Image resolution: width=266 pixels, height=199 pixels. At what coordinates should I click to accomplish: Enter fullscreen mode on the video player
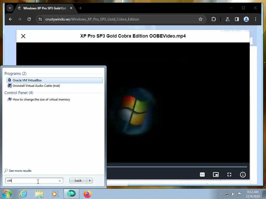[x=229, y=175]
